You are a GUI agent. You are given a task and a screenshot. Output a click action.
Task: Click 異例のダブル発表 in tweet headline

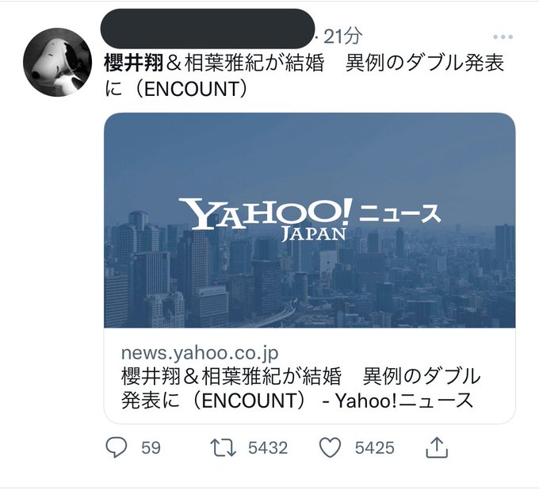(x=425, y=63)
